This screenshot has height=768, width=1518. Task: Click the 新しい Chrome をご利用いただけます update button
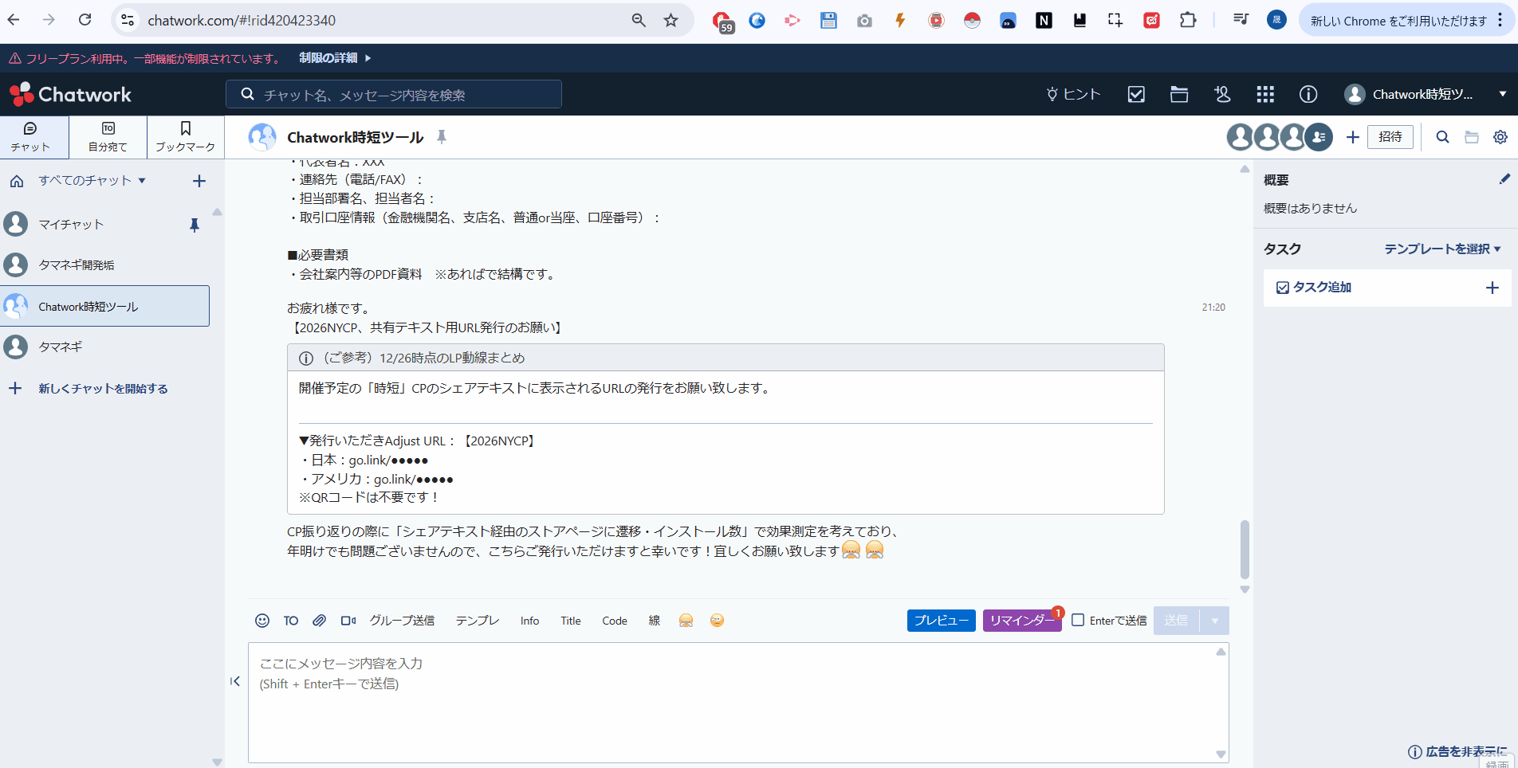click(1398, 21)
